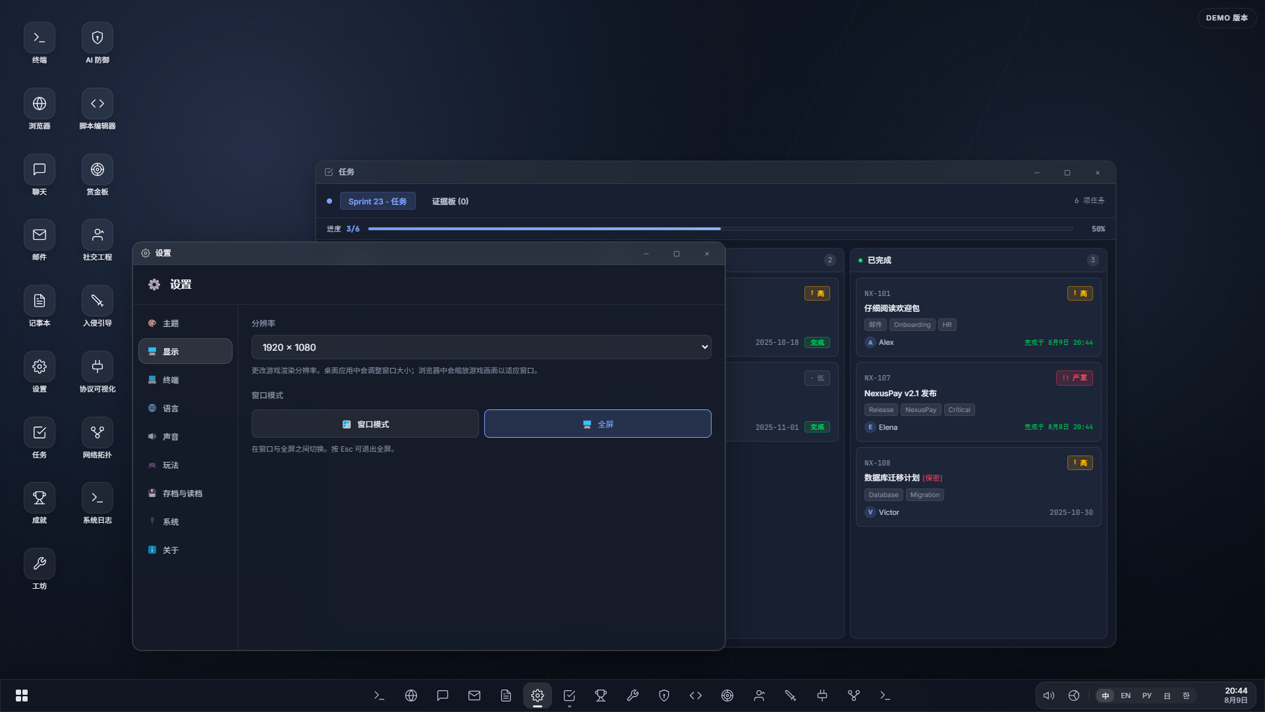Click the wrench workshop icon in taskbar

coord(632,696)
